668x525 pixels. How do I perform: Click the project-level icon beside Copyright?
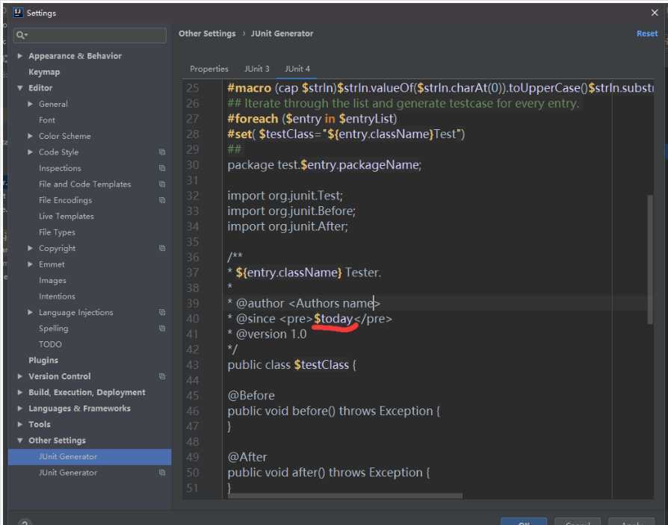click(x=162, y=248)
